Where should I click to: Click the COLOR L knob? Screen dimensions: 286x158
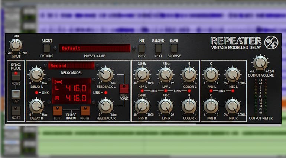(x=189, y=74)
